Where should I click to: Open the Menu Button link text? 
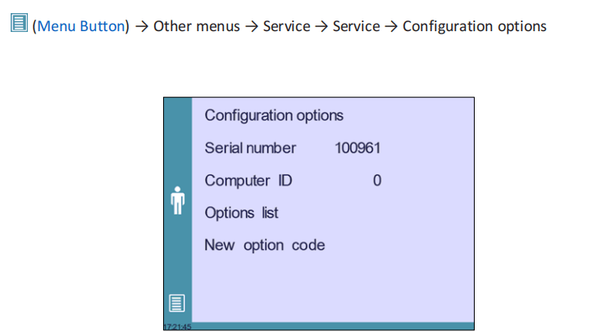pyautogui.click(x=81, y=26)
